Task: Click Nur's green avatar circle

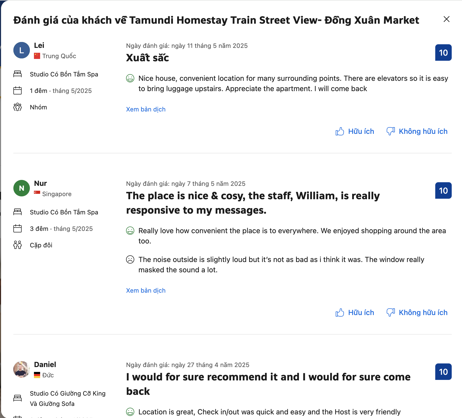Action: point(22,188)
